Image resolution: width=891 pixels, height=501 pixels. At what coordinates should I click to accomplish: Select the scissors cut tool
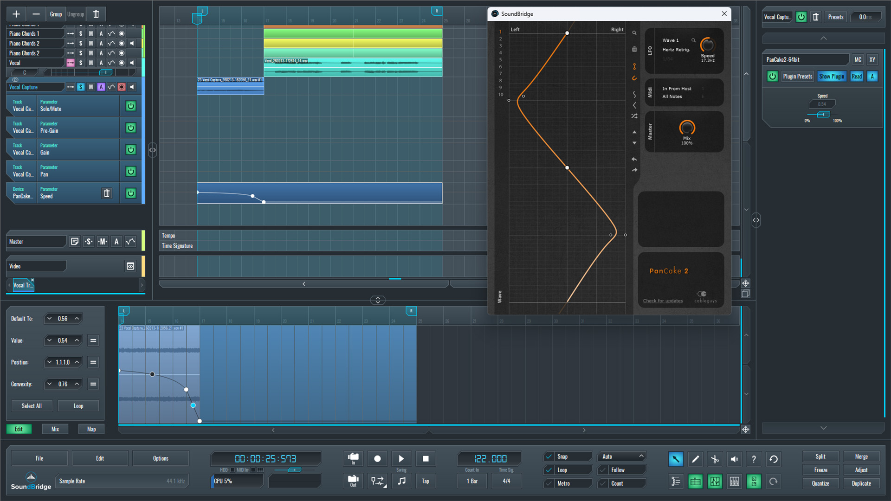tap(715, 459)
